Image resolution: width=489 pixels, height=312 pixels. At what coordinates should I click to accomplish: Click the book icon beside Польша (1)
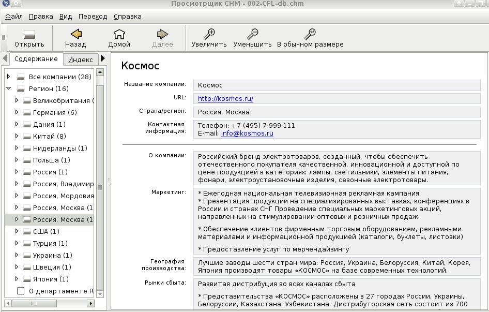[x=27, y=160]
